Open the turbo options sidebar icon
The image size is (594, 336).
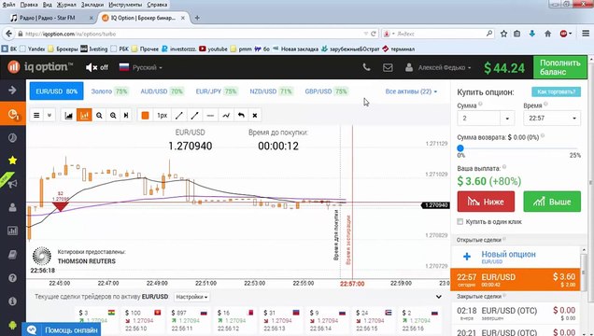[x=12, y=114]
